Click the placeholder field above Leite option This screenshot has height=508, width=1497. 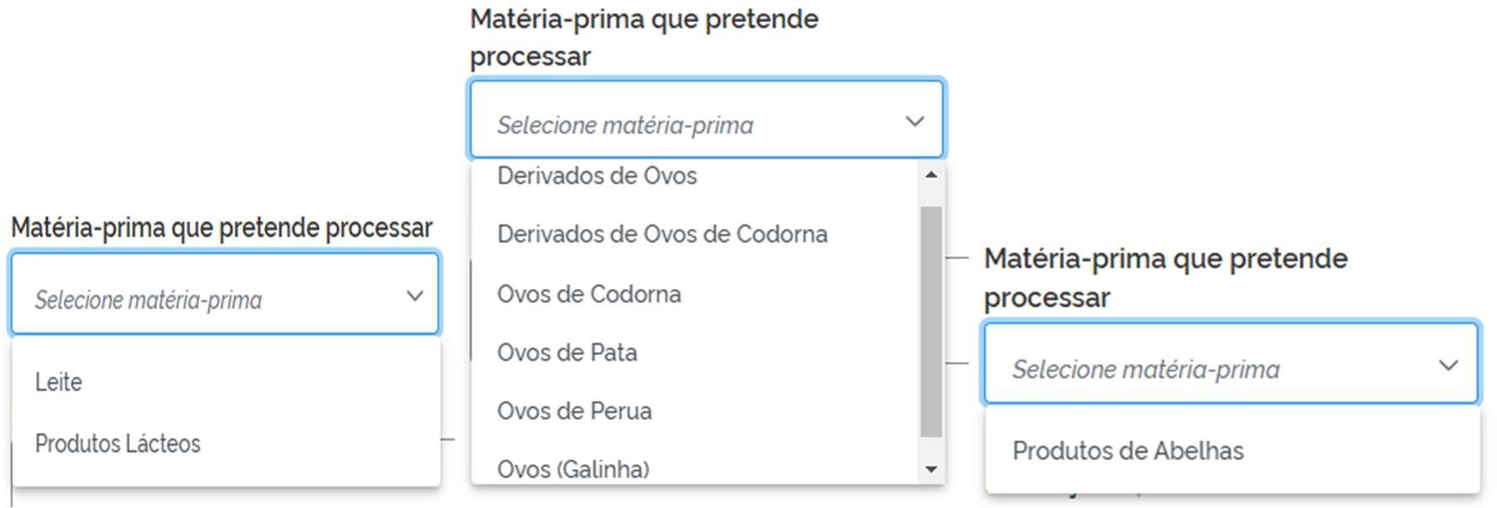(148, 300)
